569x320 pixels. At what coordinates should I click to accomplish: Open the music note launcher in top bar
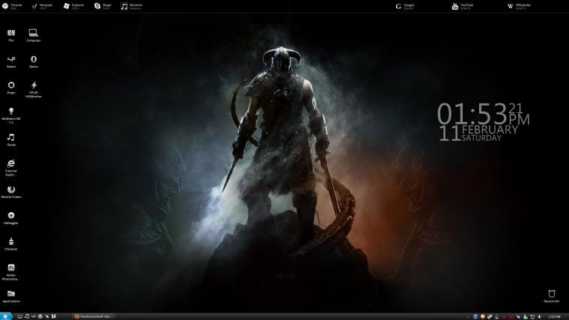click(x=131, y=6)
